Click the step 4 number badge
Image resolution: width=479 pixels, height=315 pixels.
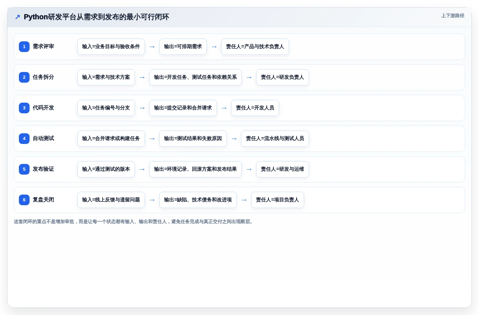pyautogui.click(x=24, y=139)
